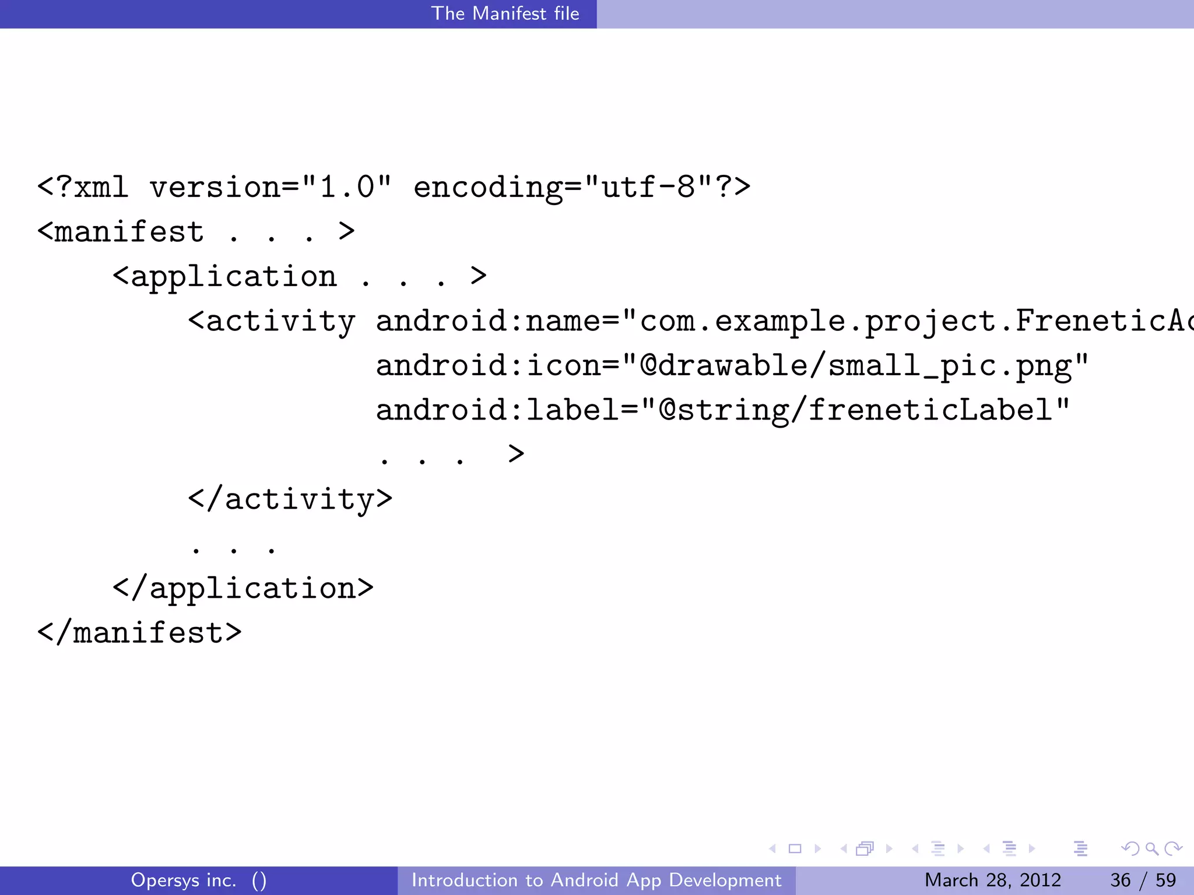The height and width of the screenshot is (895, 1194).
Task: Go to previous slide arrow in Beamer navigation
Action: coord(772,849)
